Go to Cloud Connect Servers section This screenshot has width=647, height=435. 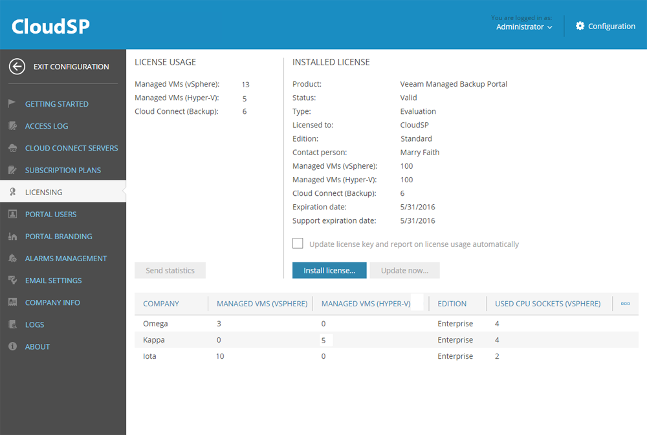coord(71,148)
